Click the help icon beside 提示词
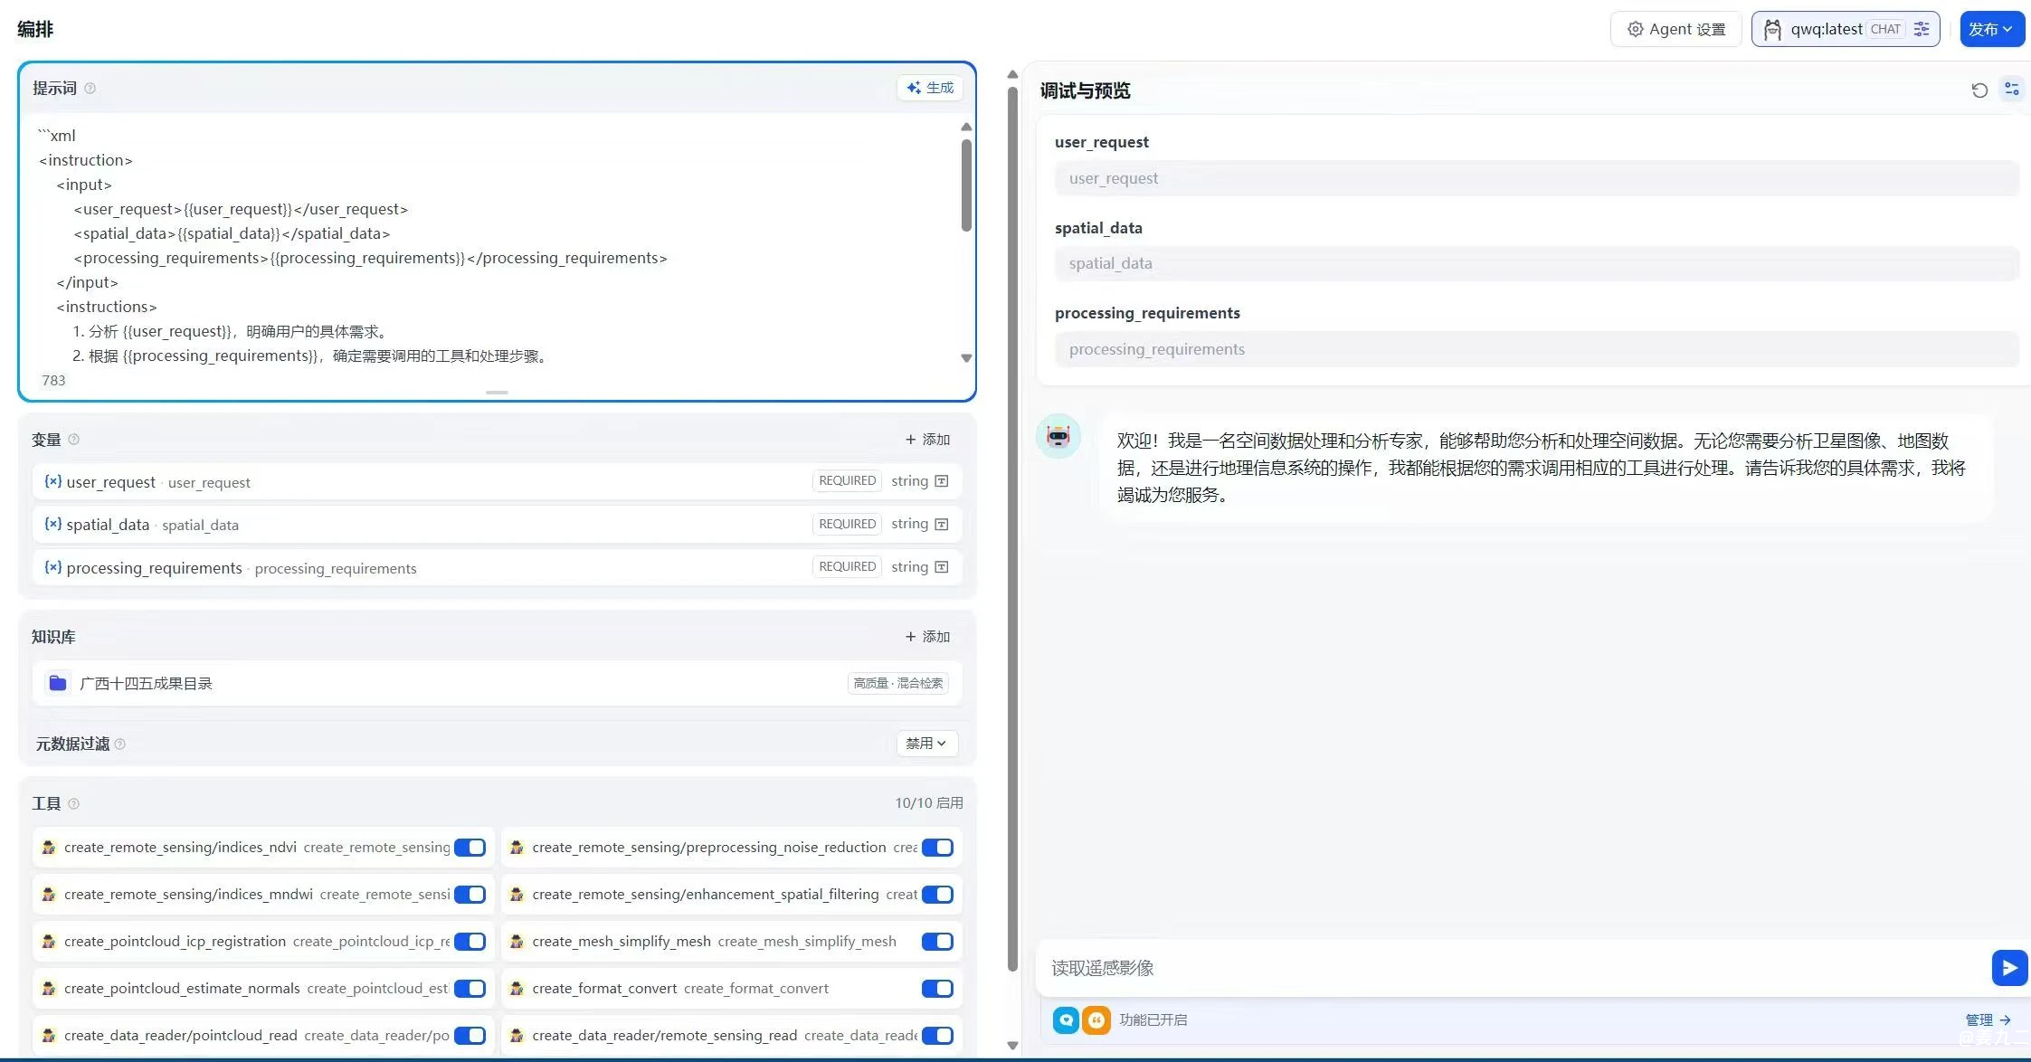 [x=90, y=88]
